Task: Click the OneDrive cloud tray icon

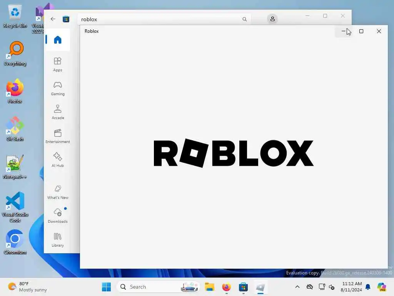Action: (310, 287)
